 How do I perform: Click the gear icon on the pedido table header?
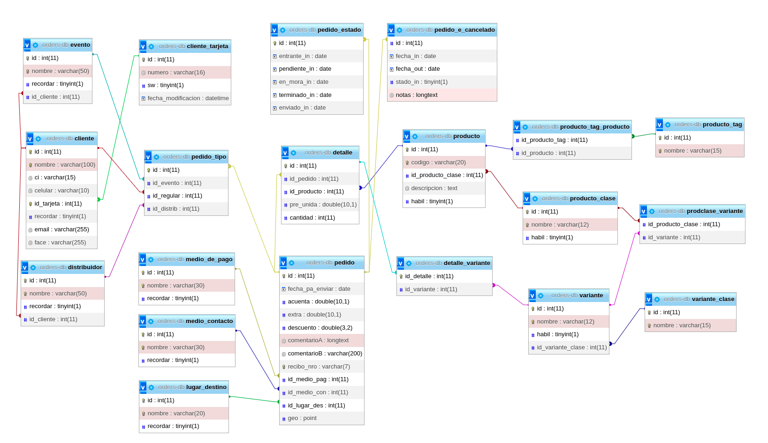pyautogui.click(x=292, y=262)
